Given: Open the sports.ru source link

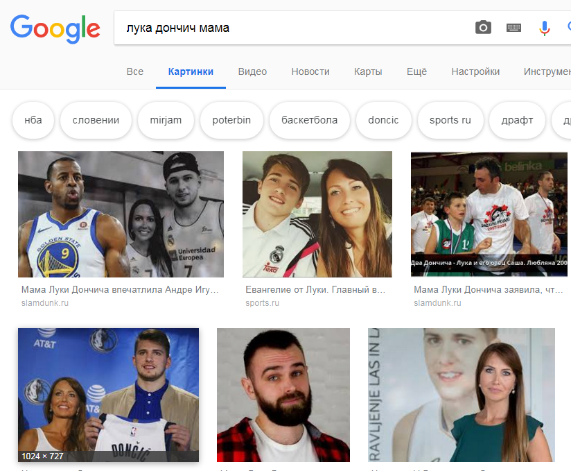Looking at the screenshot, I should 262,303.
